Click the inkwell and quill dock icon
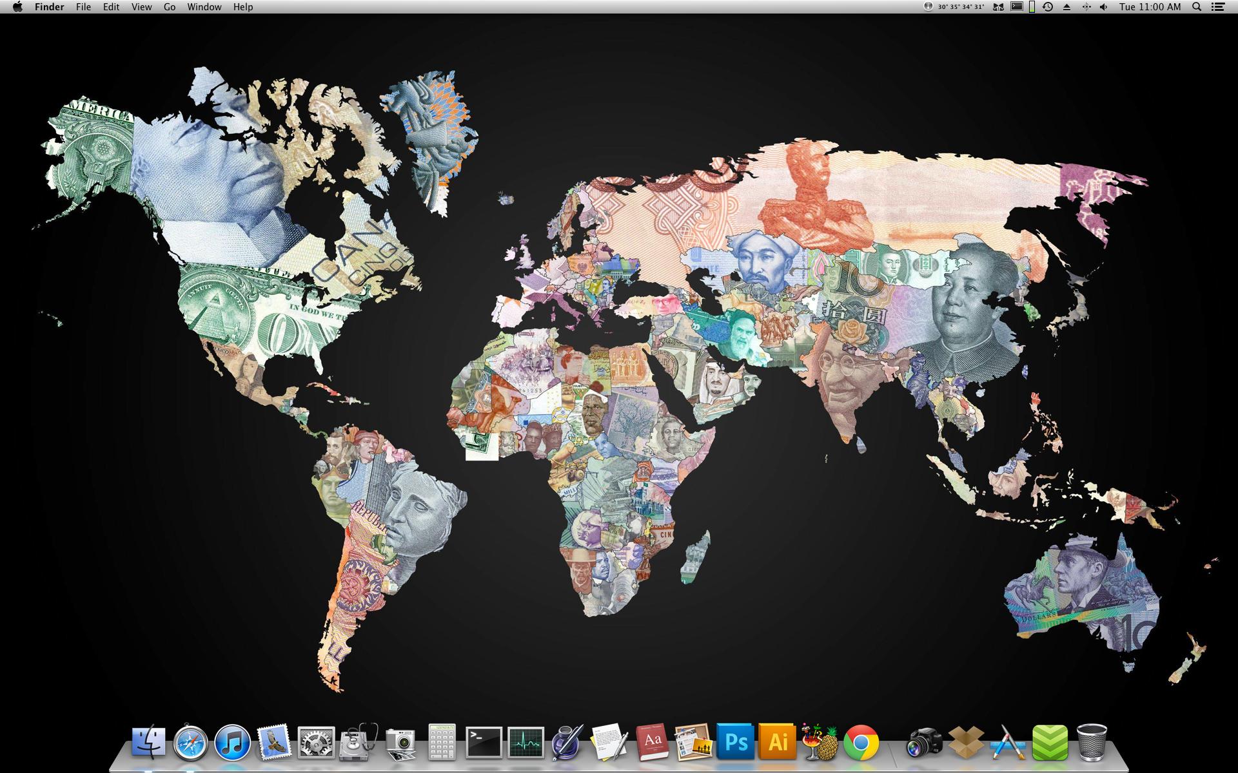The height and width of the screenshot is (773, 1238). tap(567, 743)
